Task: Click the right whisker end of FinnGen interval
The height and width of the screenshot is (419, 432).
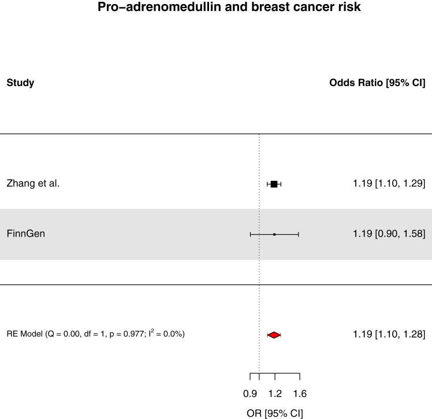Action: (299, 234)
